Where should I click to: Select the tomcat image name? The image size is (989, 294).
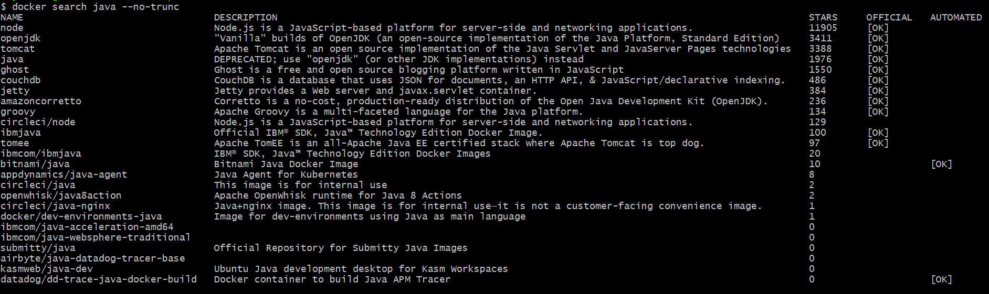point(17,49)
